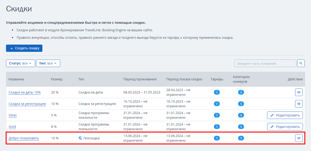Focus the Введите часть названия search field
The height and width of the screenshot is (151, 311).
coord(265,64)
